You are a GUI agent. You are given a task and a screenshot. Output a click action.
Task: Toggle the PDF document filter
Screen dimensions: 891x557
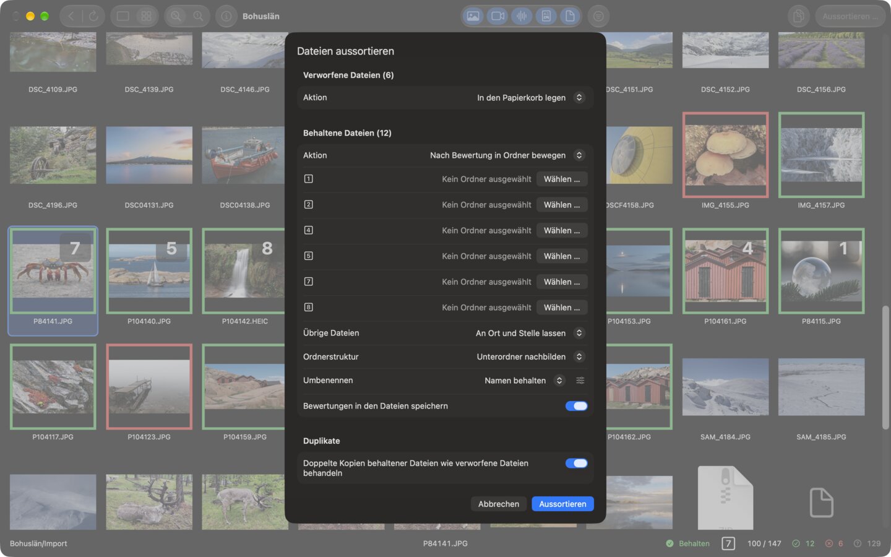pos(546,16)
